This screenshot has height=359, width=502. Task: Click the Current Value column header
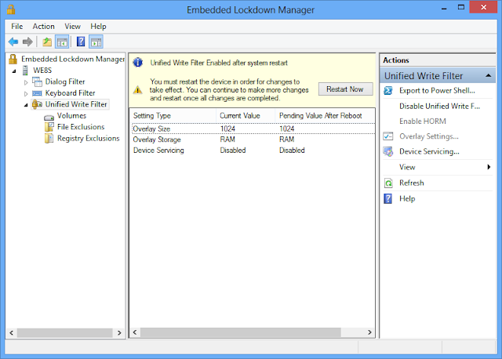coord(246,116)
